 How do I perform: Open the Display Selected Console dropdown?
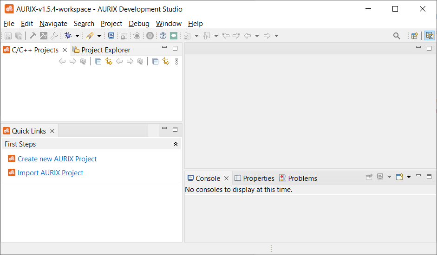click(389, 177)
